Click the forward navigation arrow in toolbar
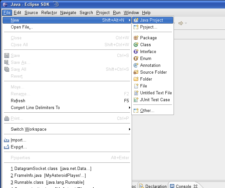Image resolution: width=225 pixels, height=188 pixels. (x=181, y=23)
